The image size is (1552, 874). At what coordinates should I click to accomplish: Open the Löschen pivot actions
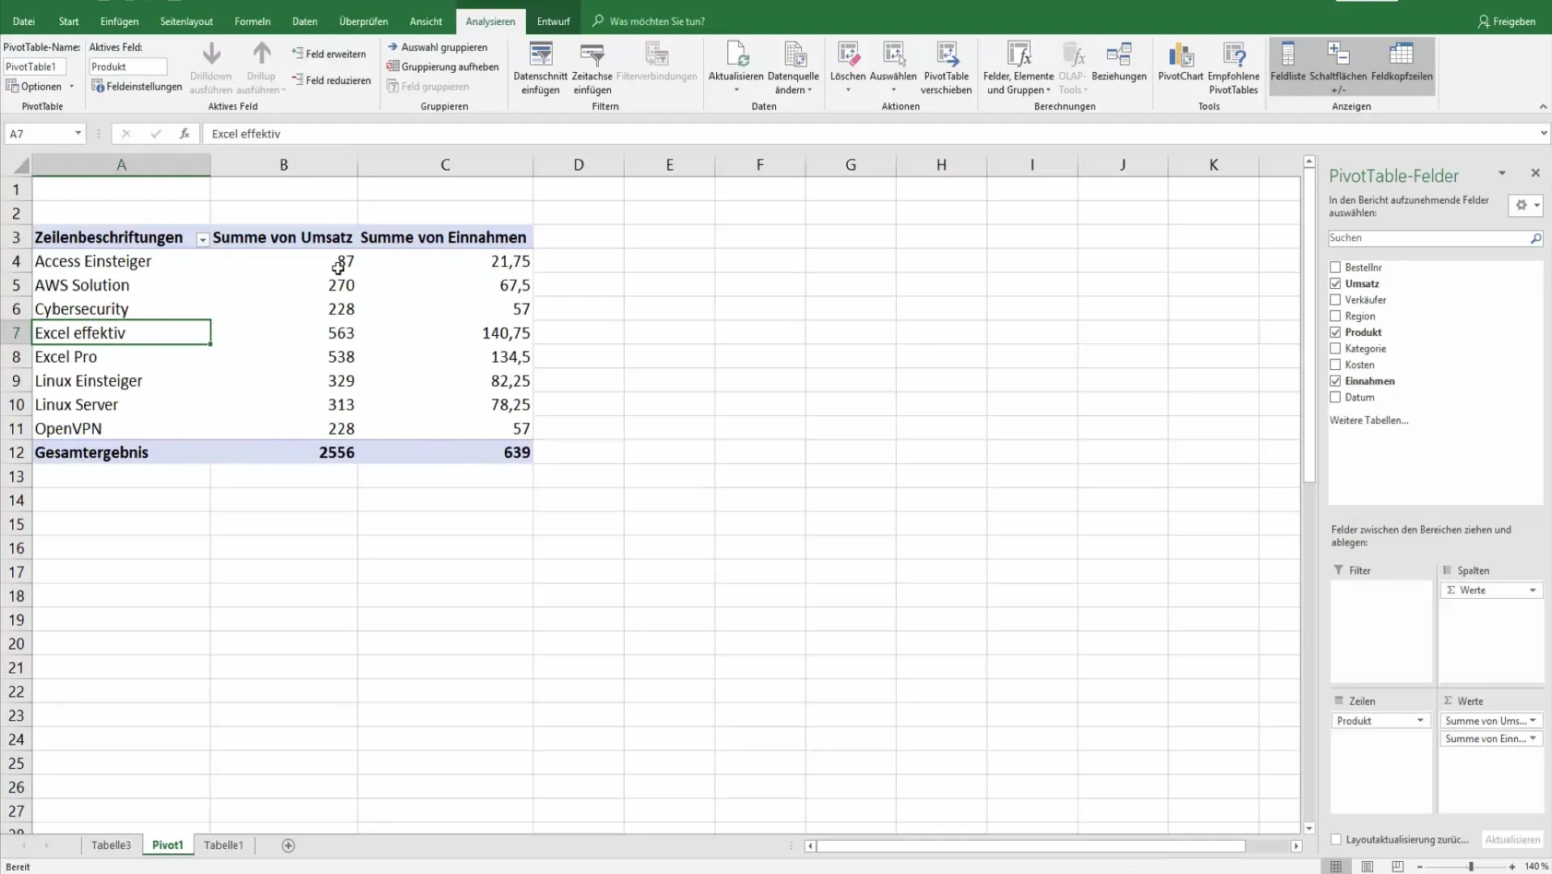click(x=847, y=69)
